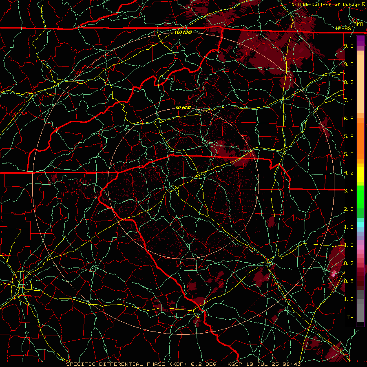Click the 9.0 scale value

tap(349, 64)
